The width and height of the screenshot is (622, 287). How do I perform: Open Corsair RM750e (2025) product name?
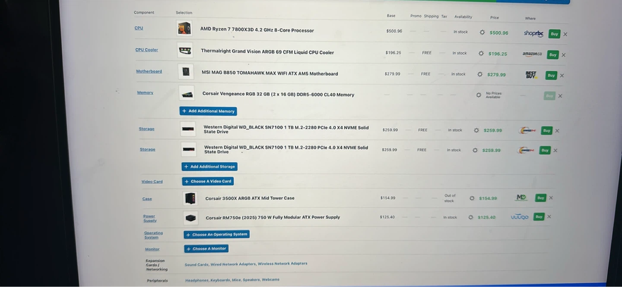tap(273, 218)
